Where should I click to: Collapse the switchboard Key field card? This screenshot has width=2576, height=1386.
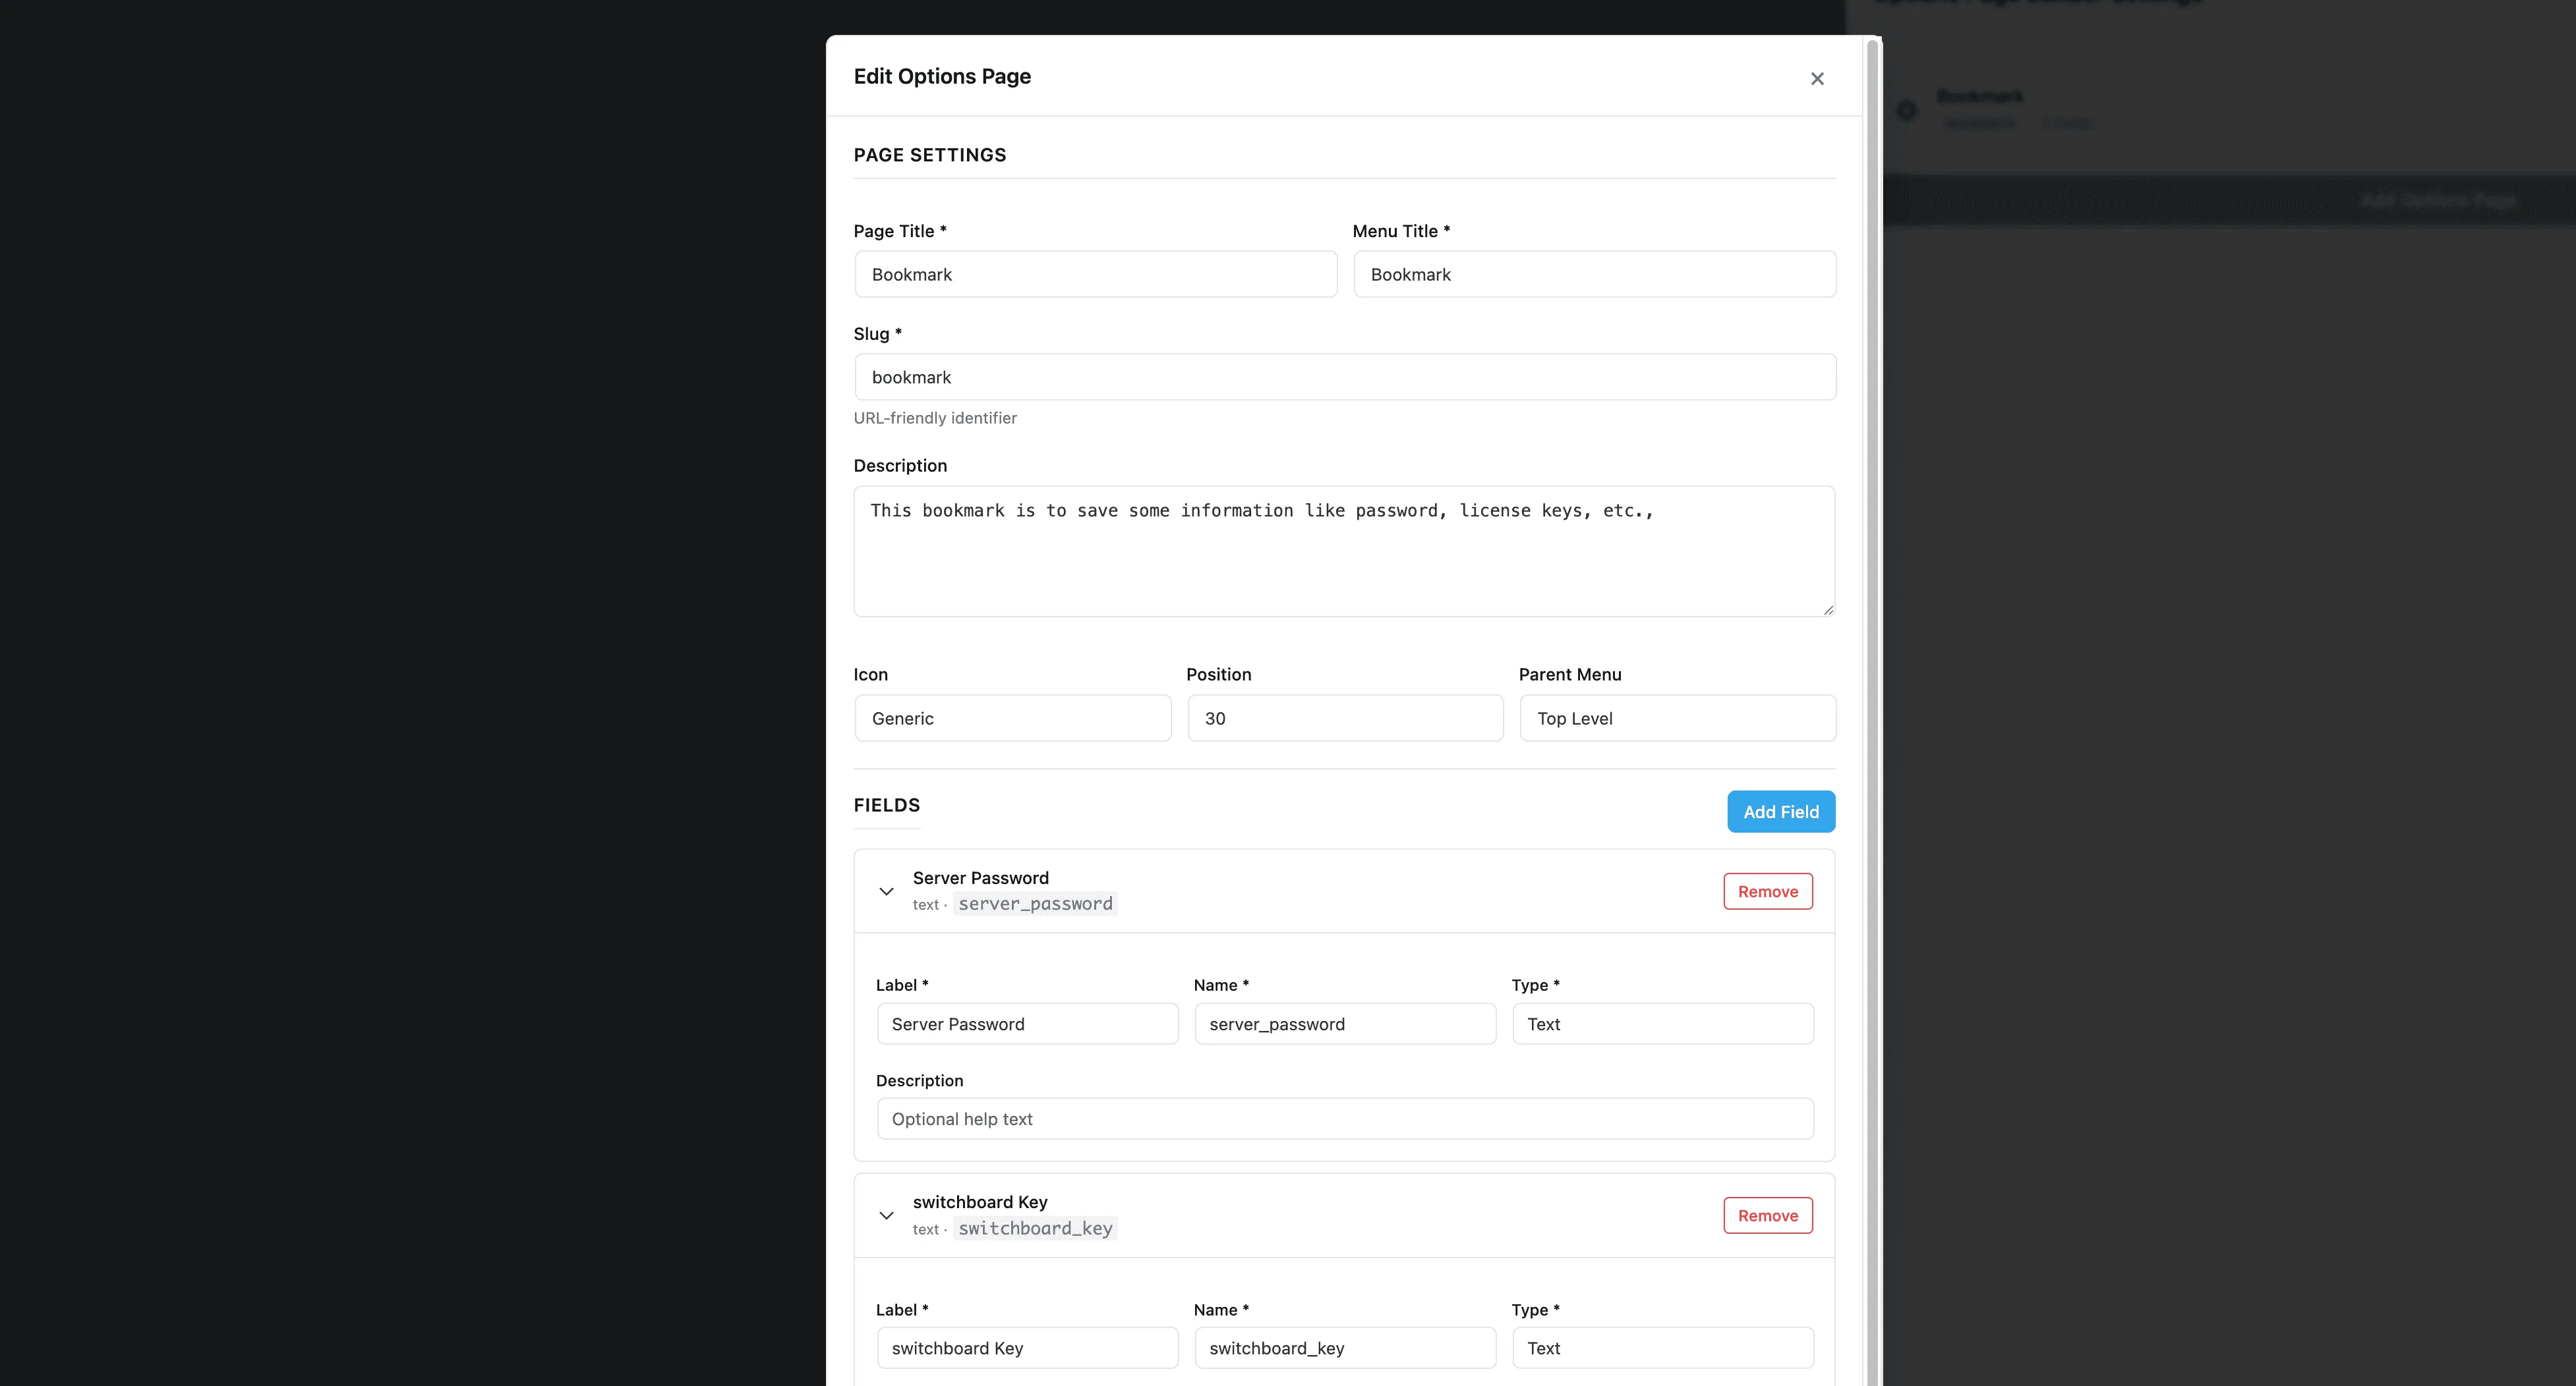click(885, 1215)
